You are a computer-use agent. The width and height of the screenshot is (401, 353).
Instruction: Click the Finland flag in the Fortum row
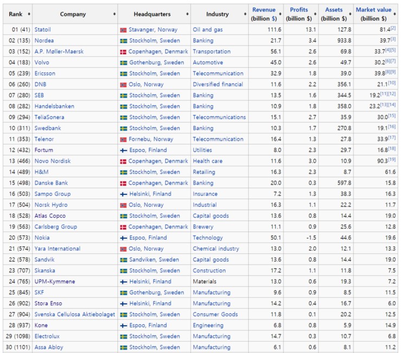tap(123, 150)
